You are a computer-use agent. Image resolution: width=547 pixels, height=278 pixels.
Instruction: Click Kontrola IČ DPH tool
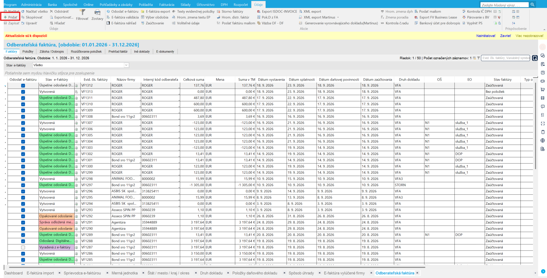click(477, 12)
